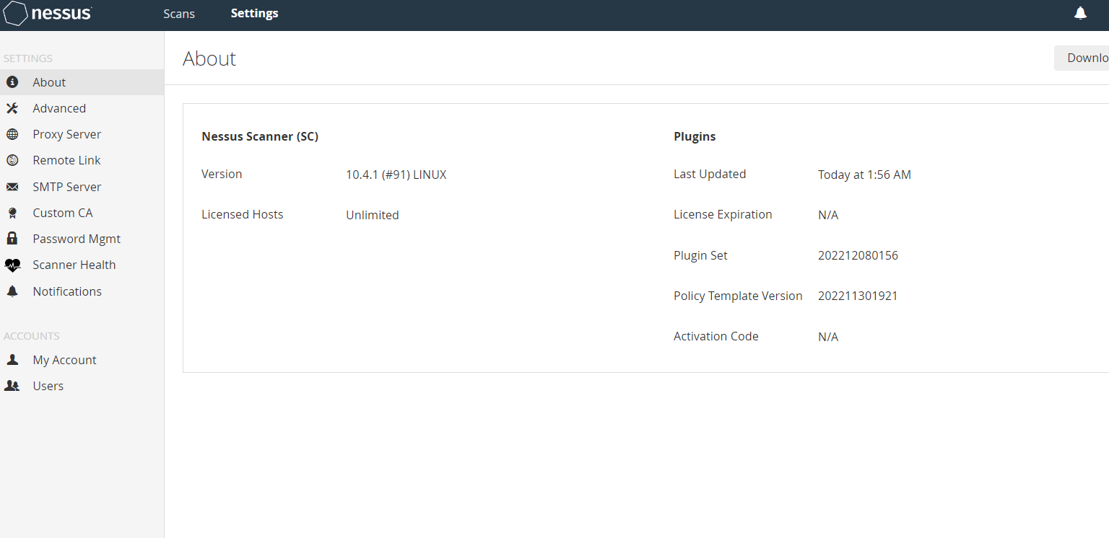Click the Last Updated label
Viewport: 1109px width, 538px height.
pyautogui.click(x=710, y=174)
